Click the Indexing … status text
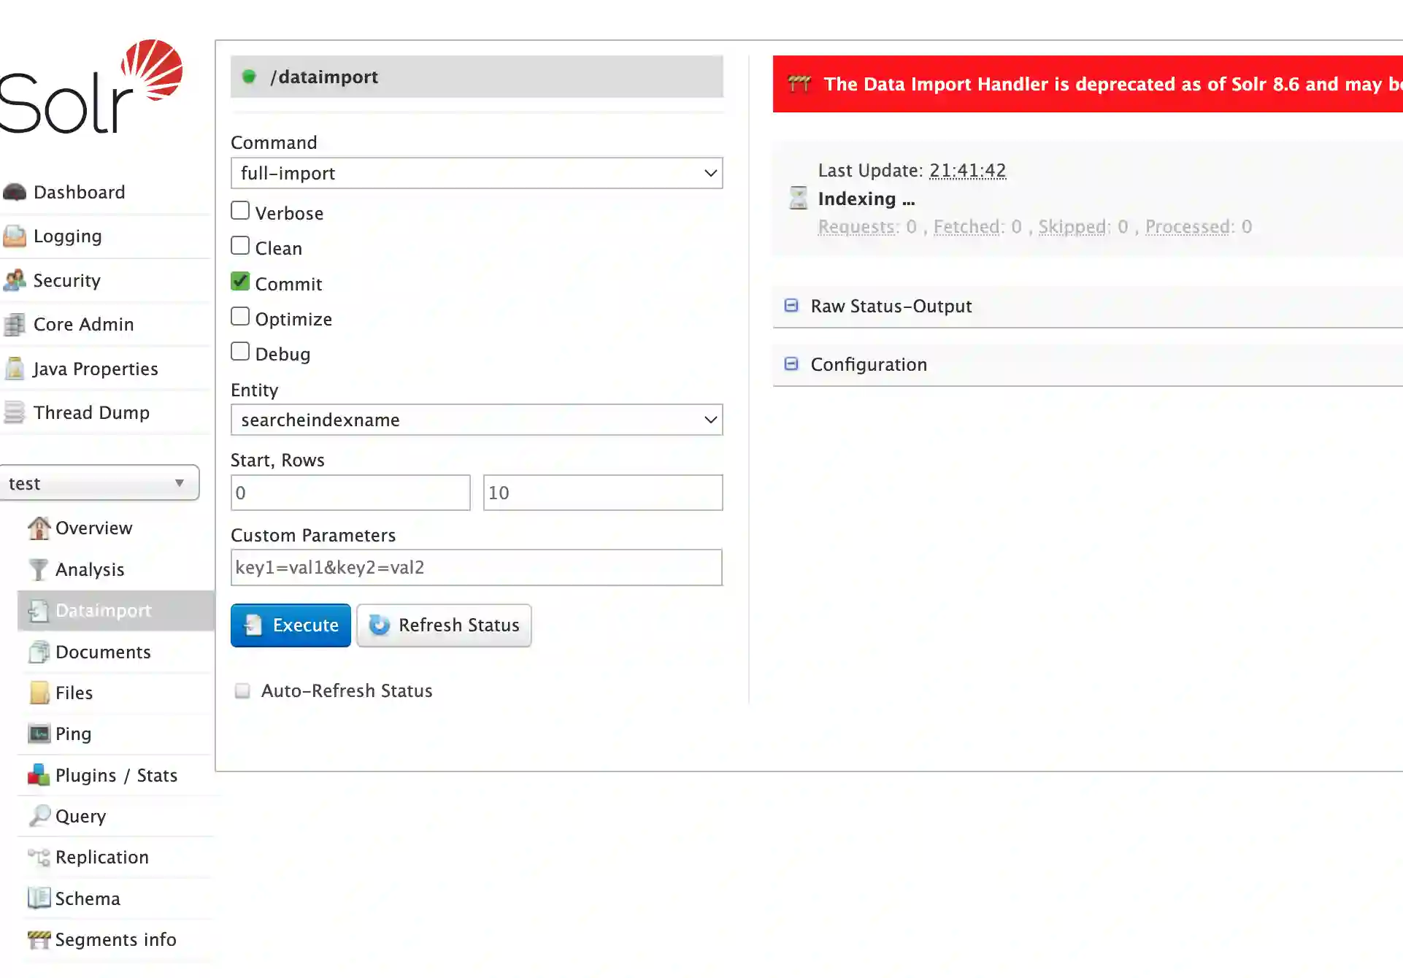This screenshot has height=978, width=1403. pos(866,199)
